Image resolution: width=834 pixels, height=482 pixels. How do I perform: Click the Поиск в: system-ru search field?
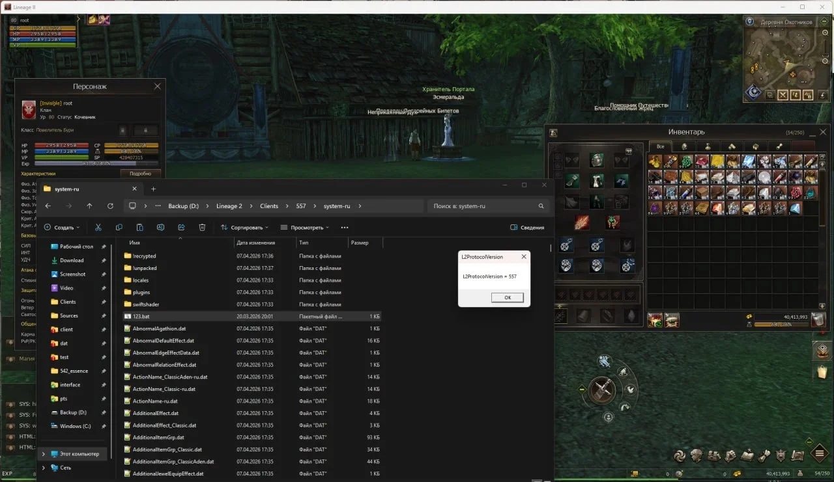(489, 206)
